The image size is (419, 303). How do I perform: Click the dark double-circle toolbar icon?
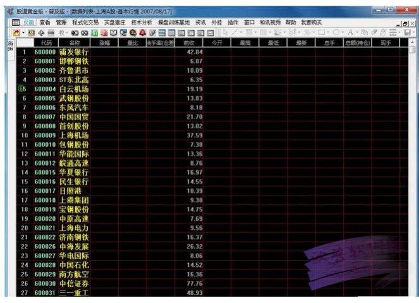[75, 33]
